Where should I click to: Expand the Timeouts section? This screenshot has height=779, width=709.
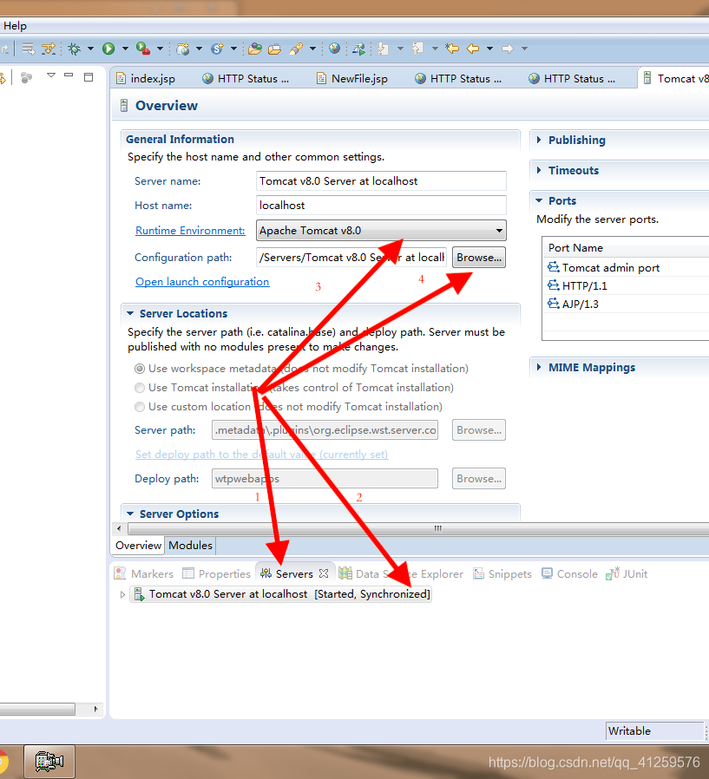(x=539, y=170)
